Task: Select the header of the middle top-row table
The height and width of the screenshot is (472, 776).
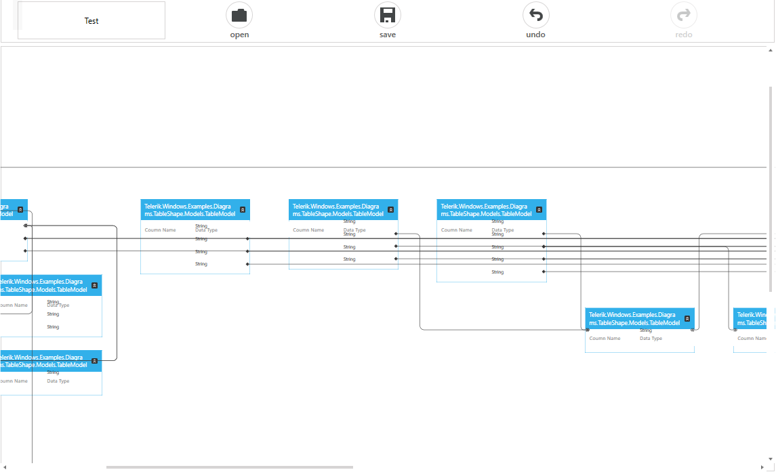Action: (344, 210)
